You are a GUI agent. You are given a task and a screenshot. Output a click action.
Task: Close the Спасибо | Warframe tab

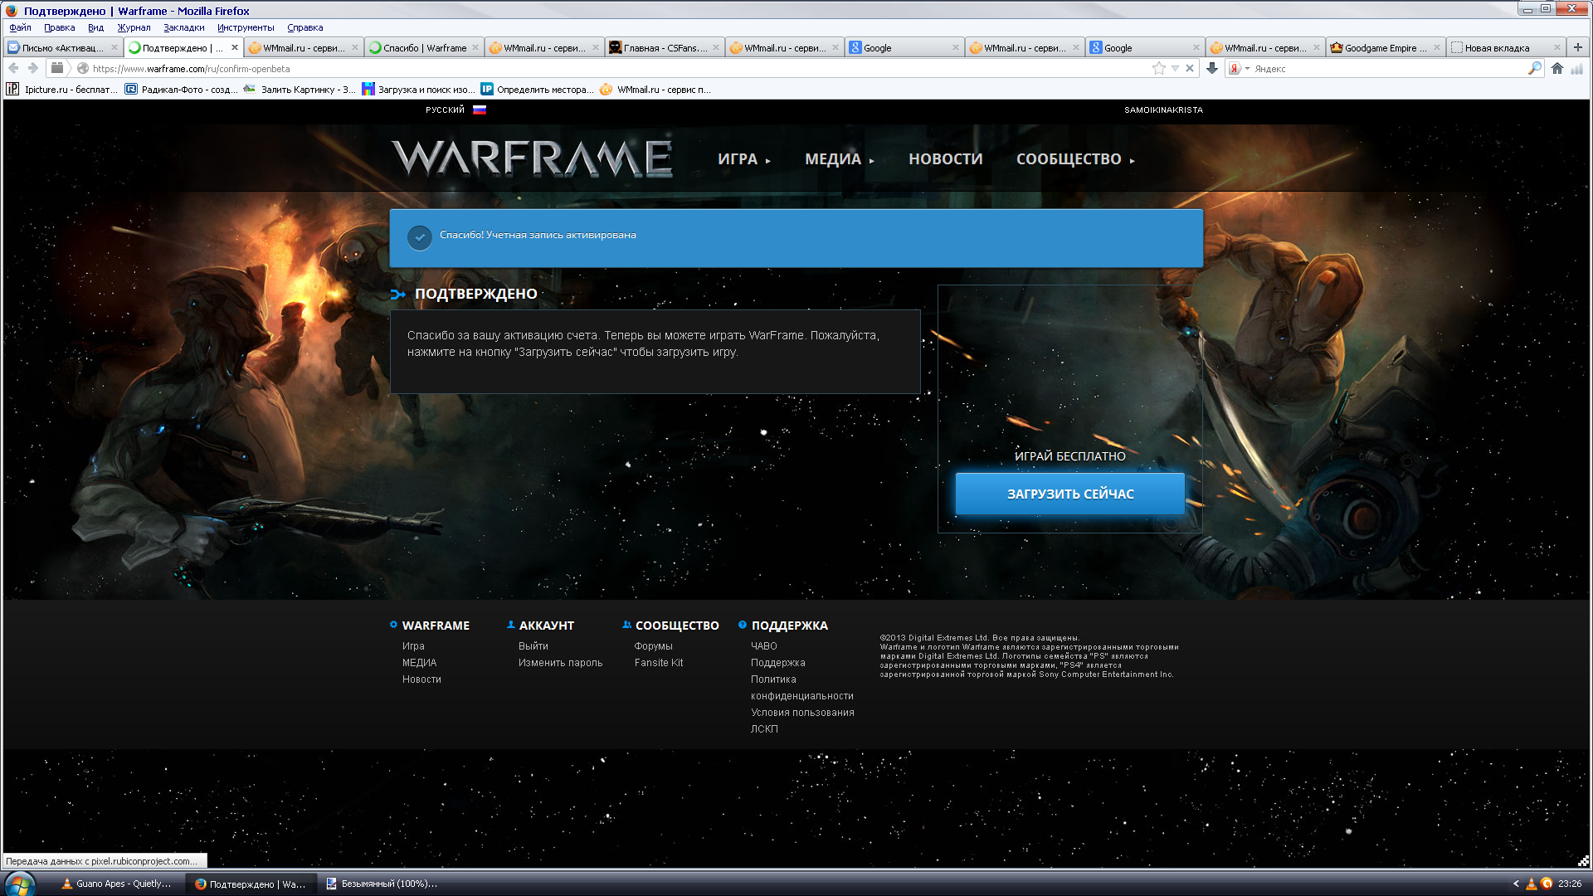coord(475,47)
